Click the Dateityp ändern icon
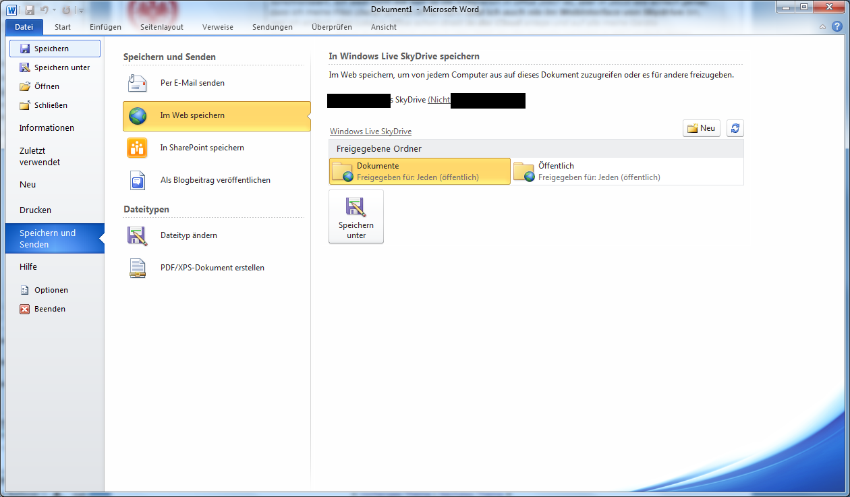Viewport: 850px width, 497px height. click(138, 235)
